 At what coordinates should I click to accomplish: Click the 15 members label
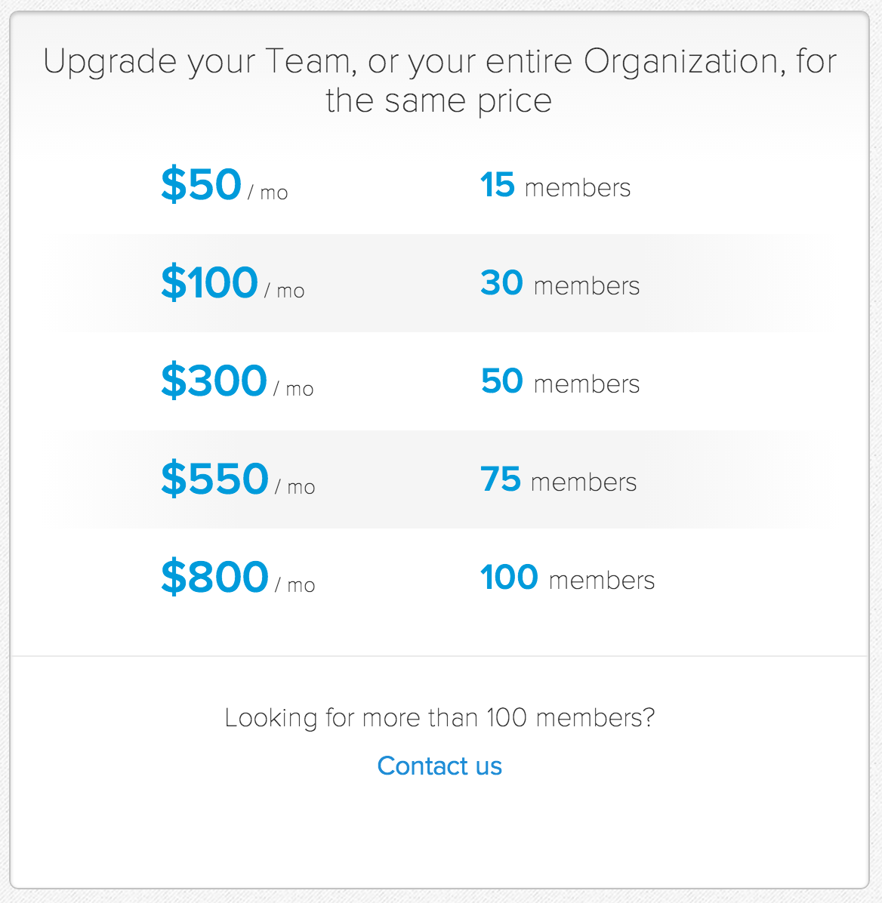point(555,186)
